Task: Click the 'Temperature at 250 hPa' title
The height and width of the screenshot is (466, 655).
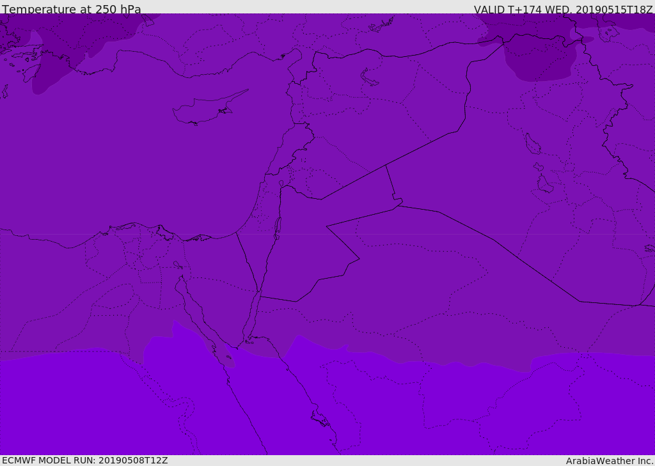Action: (x=72, y=9)
